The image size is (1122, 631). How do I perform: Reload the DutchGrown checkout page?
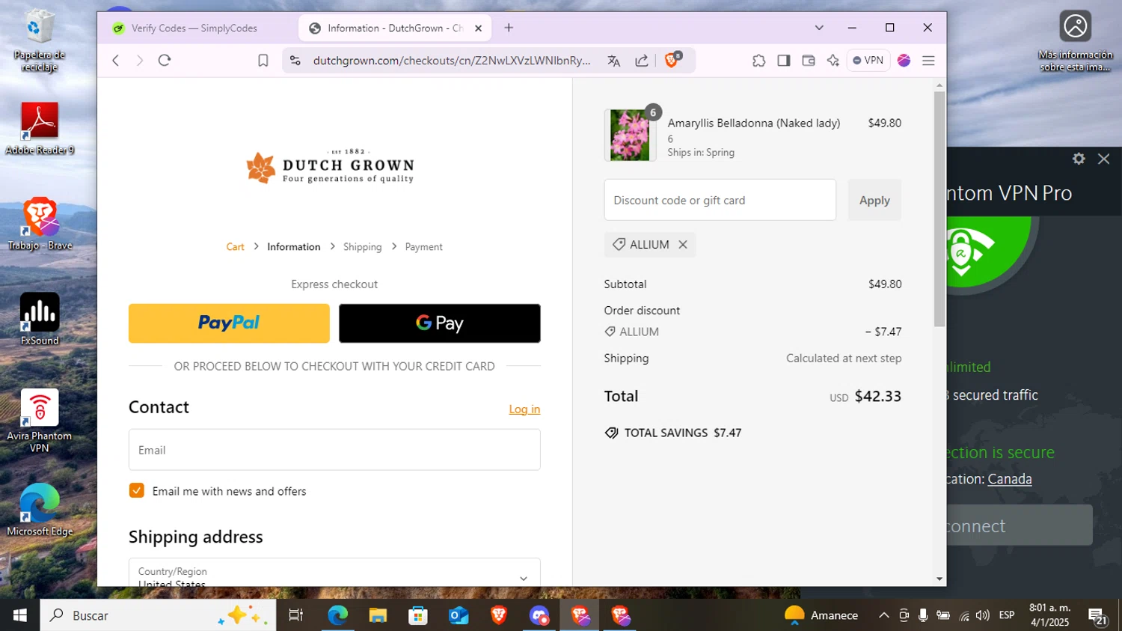tap(165, 61)
